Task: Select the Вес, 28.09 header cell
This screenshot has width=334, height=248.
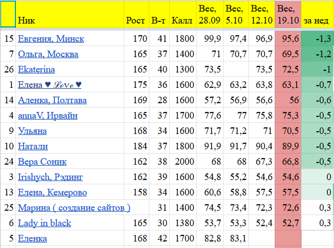Action: coord(209,15)
